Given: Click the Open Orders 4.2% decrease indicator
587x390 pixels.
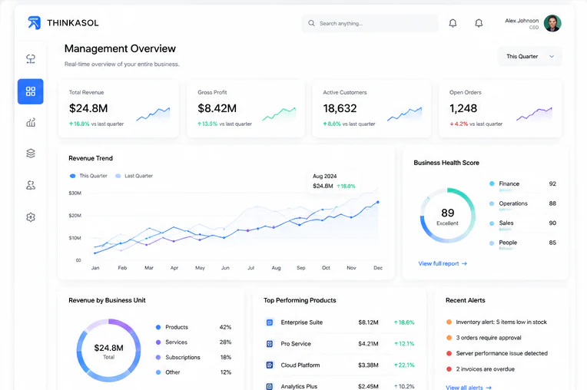Looking at the screenshot, I should pos(459,124).
